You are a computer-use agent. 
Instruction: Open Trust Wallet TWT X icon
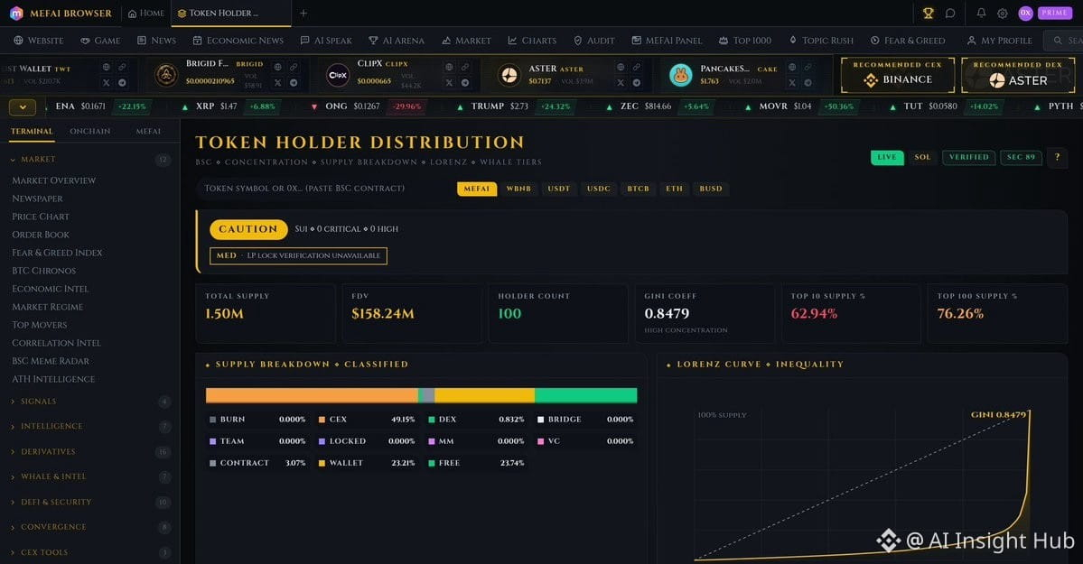coord(107,83)
